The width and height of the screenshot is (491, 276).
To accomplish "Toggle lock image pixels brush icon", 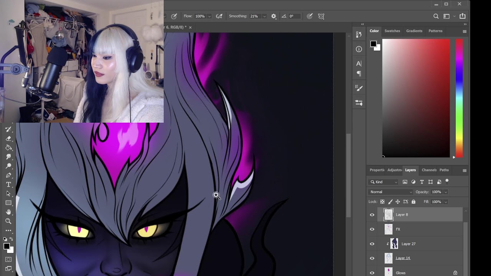I will pos(390,202).
